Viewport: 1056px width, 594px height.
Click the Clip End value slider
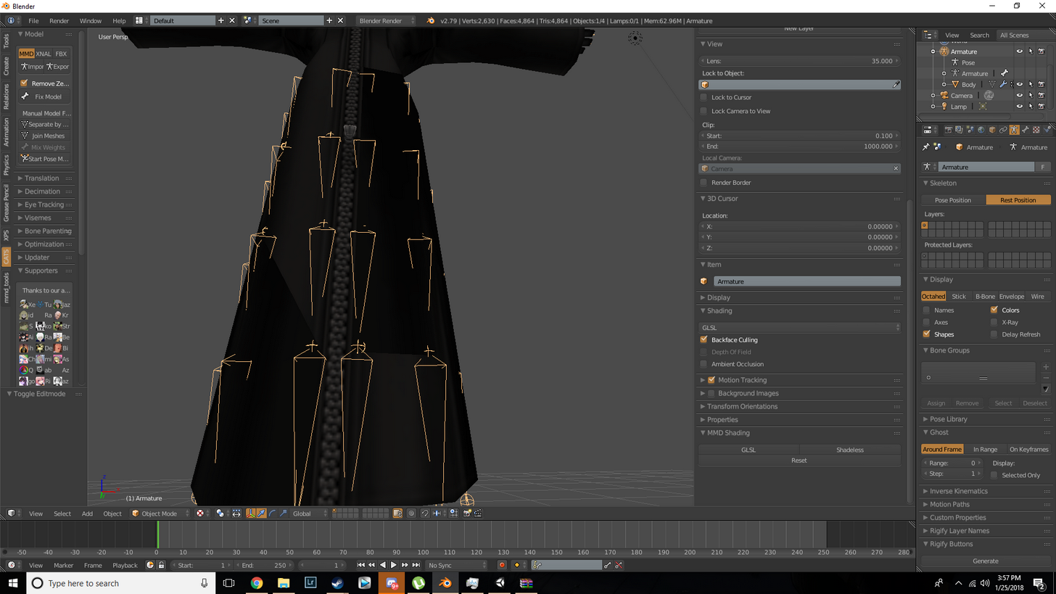(799, 147)
